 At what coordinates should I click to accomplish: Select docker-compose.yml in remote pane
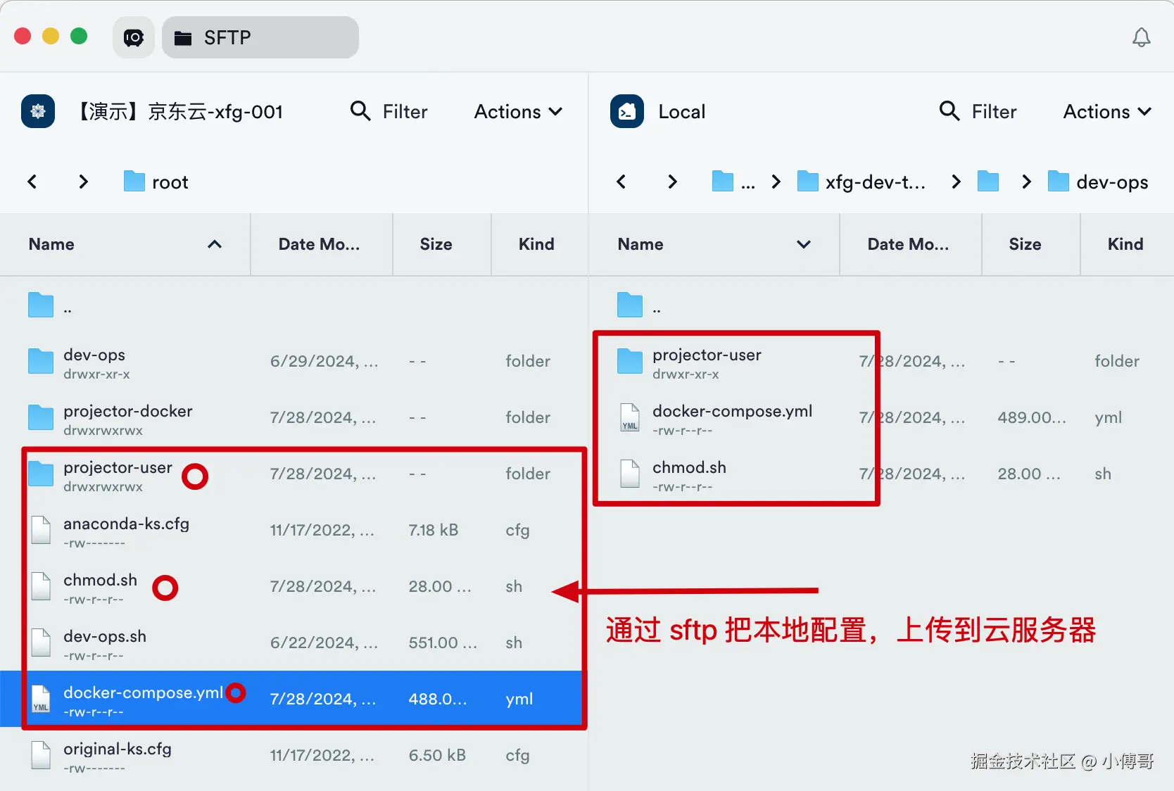[x=293, y=699]
